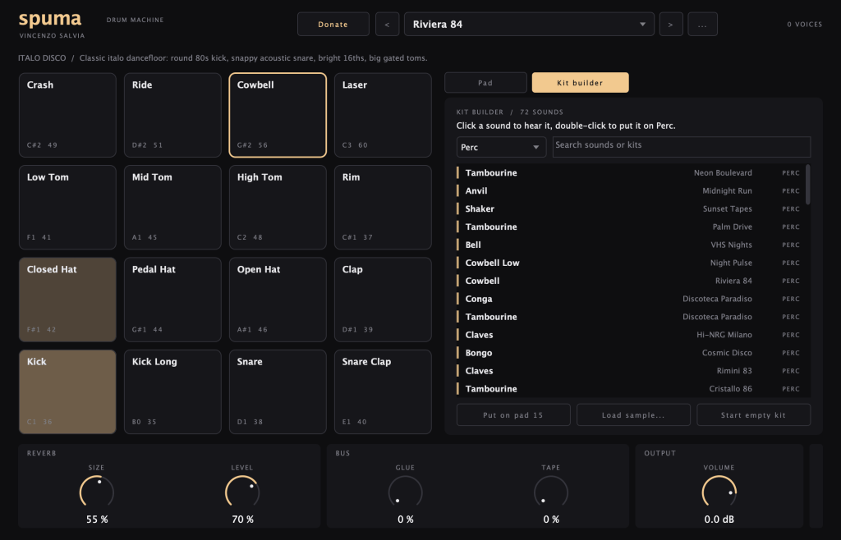Viewport: 841px width, 540px height.
Task: Hit the Mid Tom pad
Action: (172, 208)
